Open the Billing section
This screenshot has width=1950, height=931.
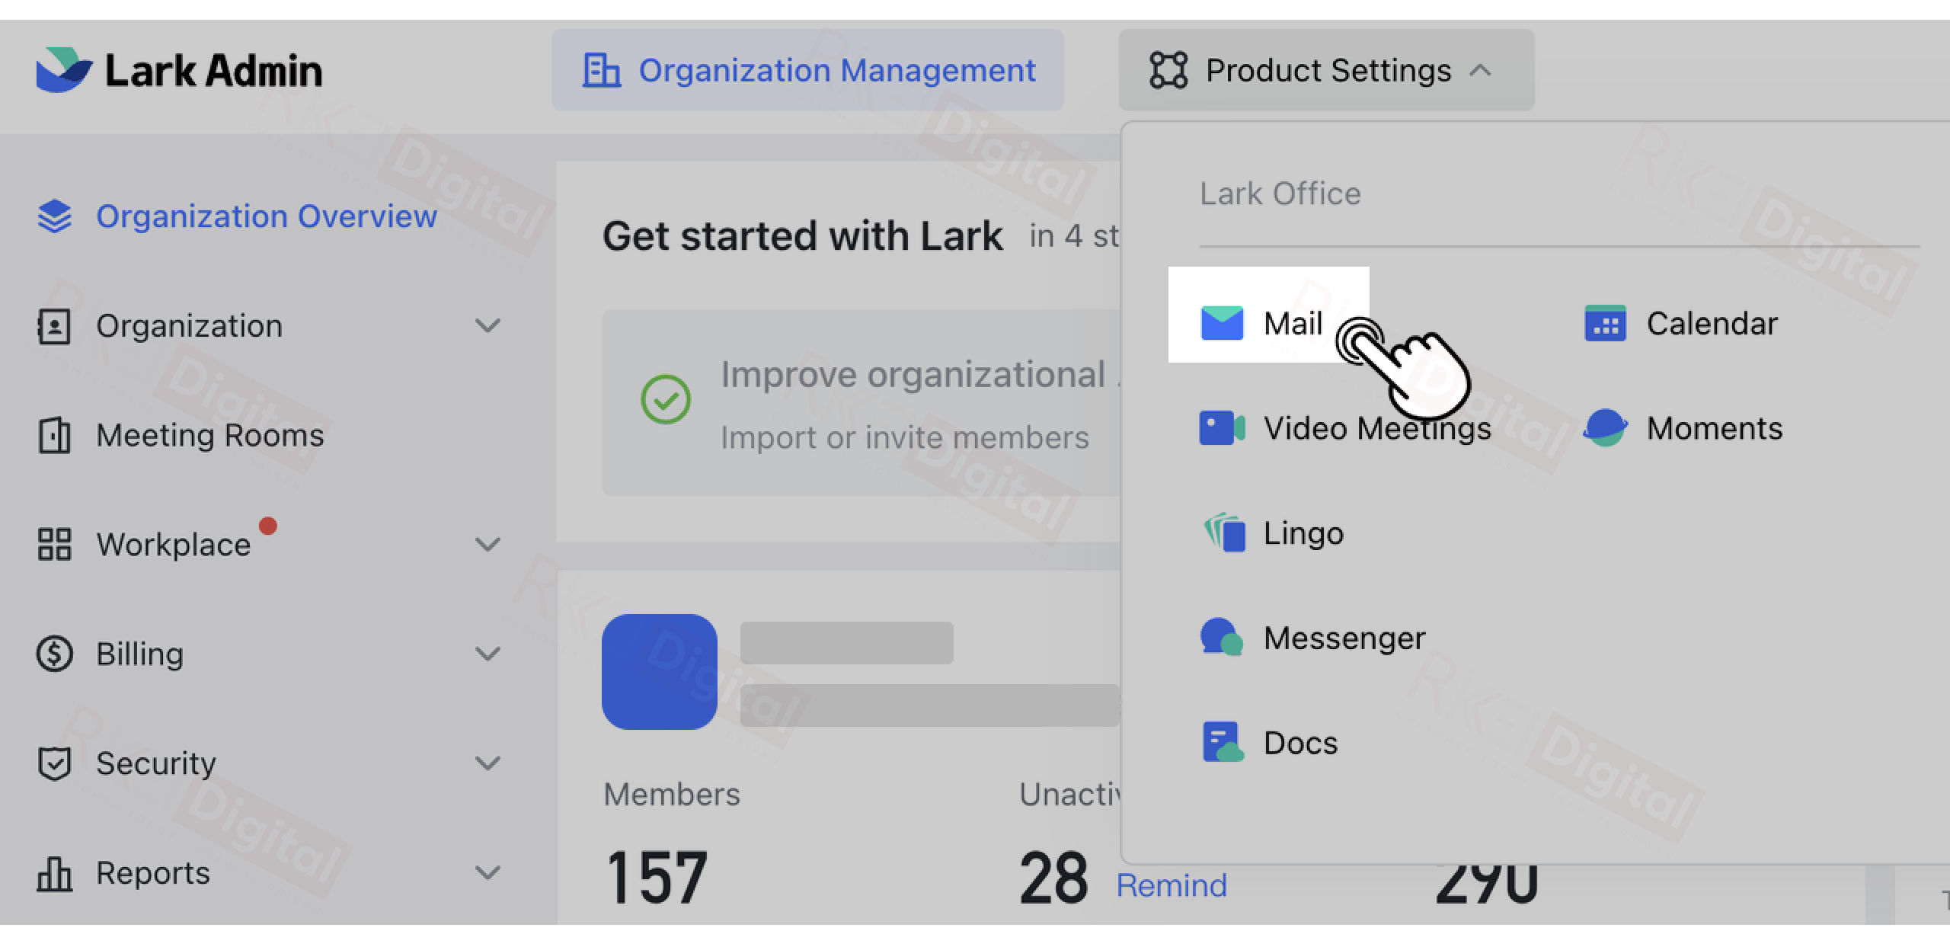pyautogui.click(x=139, y=653)
